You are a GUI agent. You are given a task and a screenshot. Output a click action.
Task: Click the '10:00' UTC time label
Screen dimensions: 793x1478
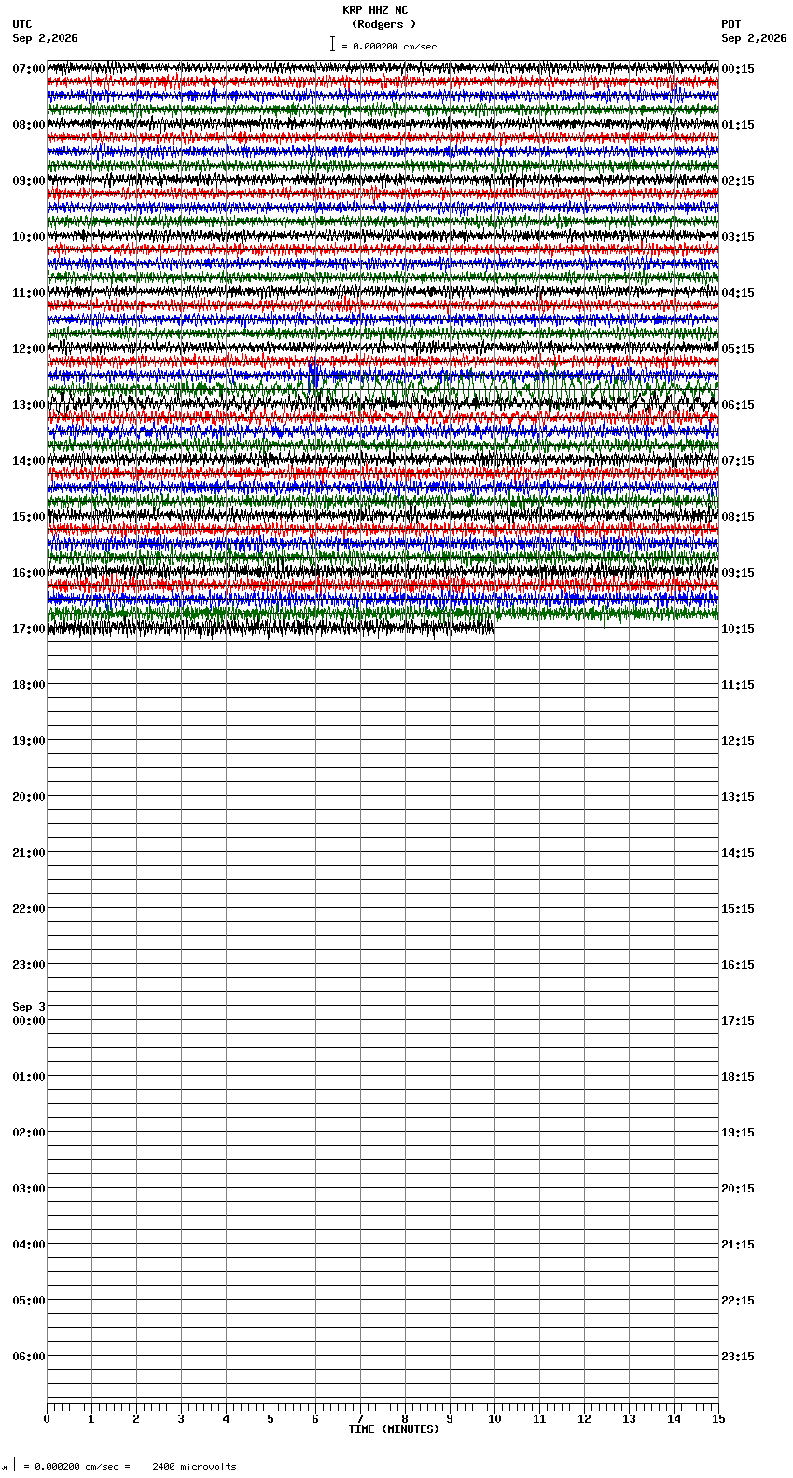coord(29,237)
